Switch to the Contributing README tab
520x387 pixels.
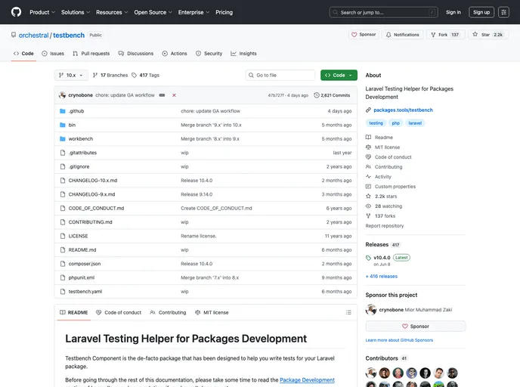168,312
